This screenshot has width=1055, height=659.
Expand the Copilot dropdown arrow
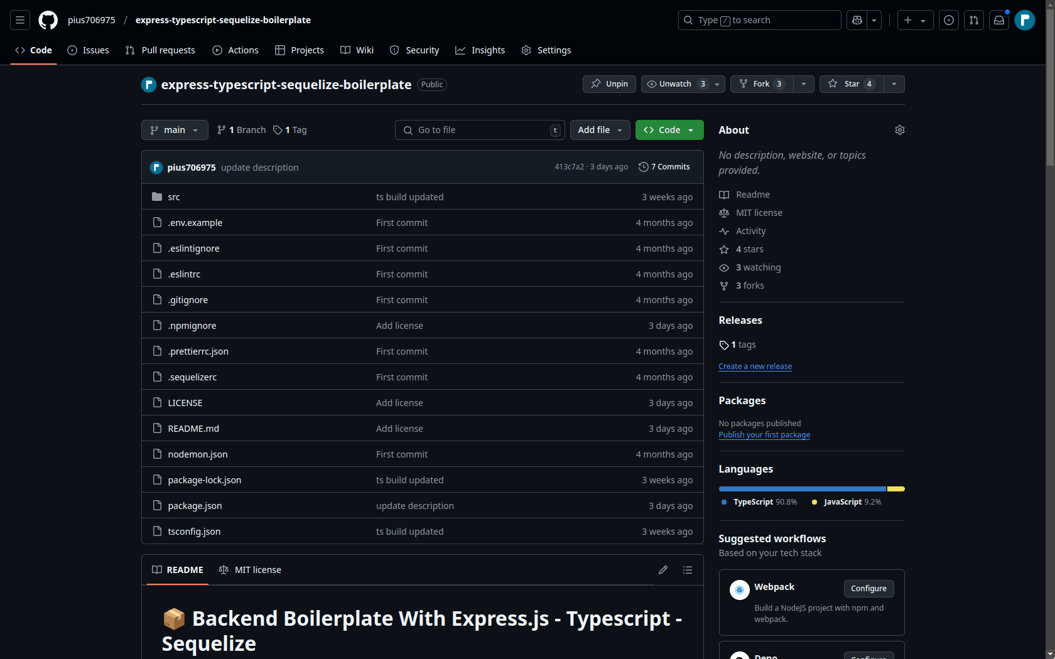click(874, 20)
